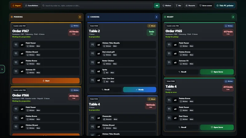246x138 pixels.
Task: Filter by Kitchen station
Action: pos(167,6)
